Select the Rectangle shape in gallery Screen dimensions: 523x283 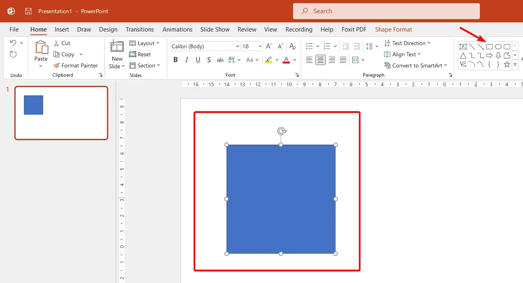pos(489,47)
